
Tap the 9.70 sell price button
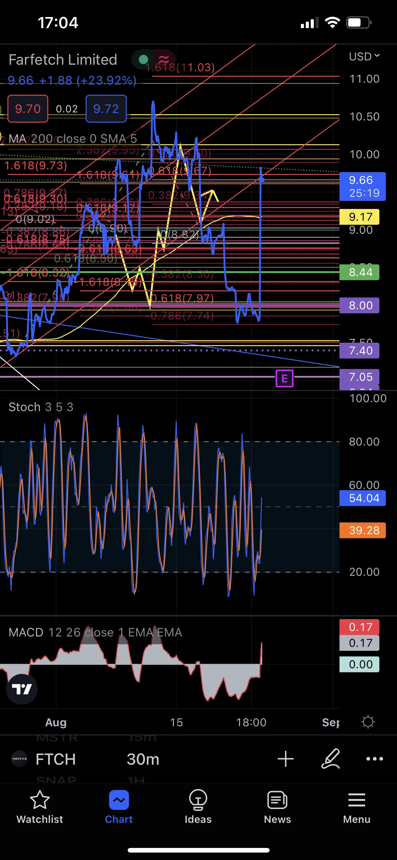point(28,109)
